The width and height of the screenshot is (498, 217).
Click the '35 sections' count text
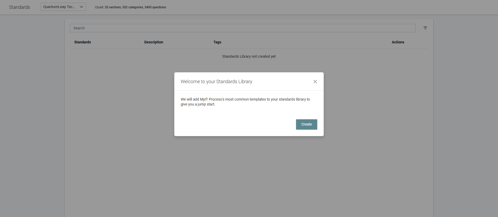tap(113, 7)
